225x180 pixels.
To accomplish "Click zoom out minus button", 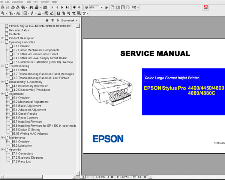I will [x=86, y=7].
